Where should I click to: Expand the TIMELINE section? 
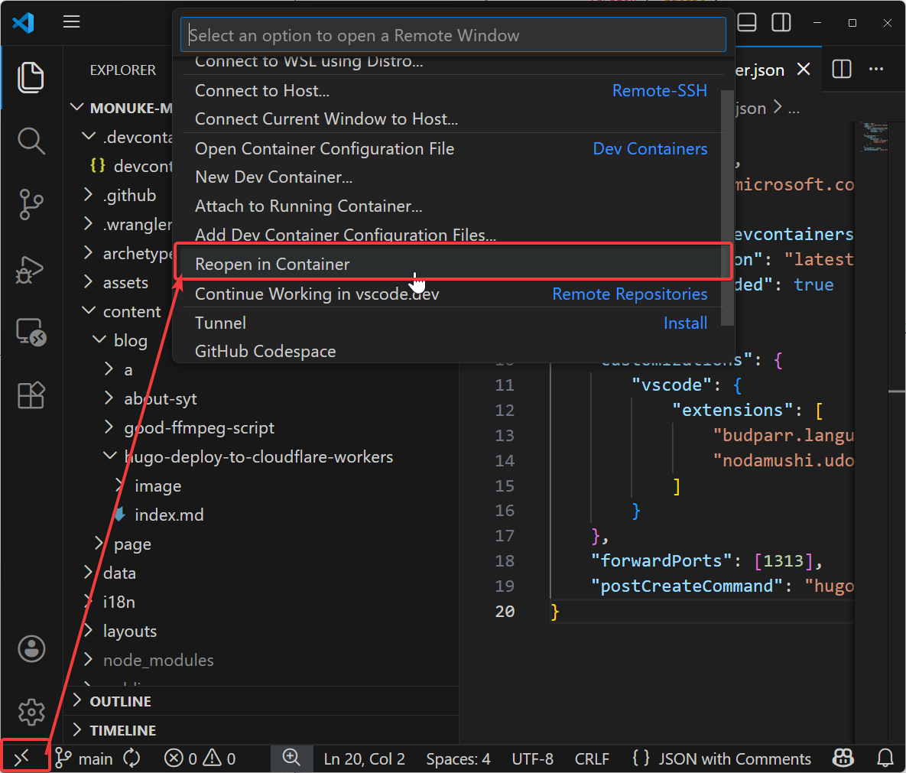122,730
